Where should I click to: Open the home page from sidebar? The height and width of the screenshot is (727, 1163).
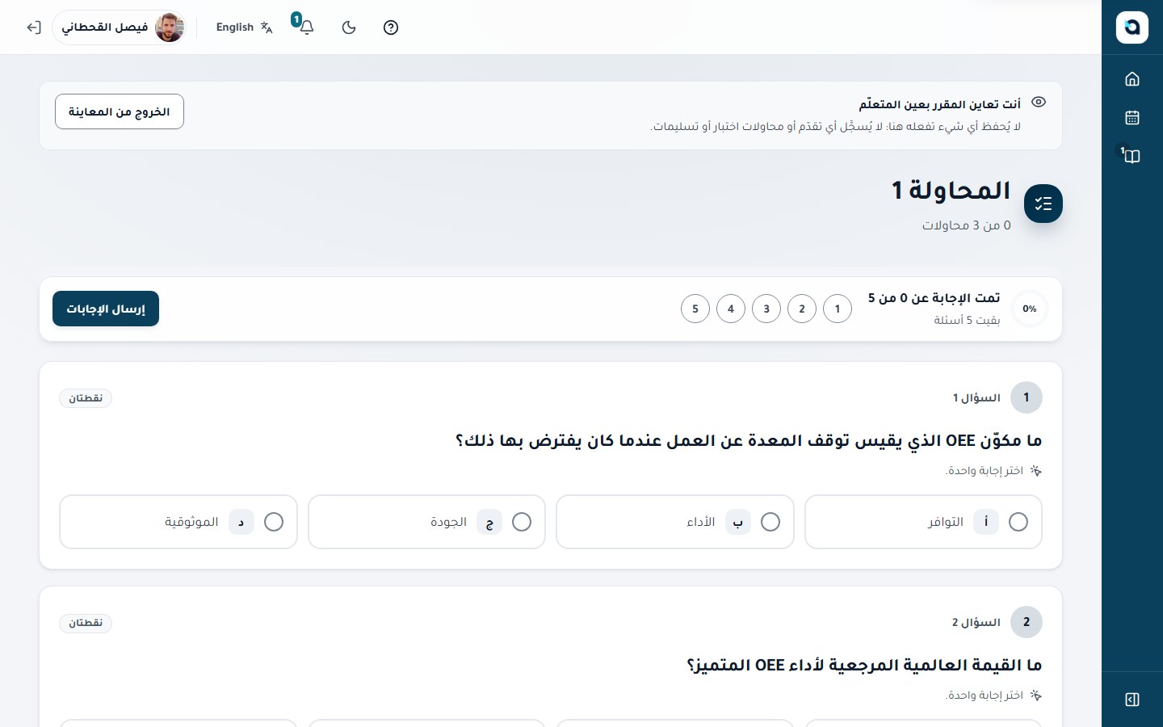(1132, 79)
